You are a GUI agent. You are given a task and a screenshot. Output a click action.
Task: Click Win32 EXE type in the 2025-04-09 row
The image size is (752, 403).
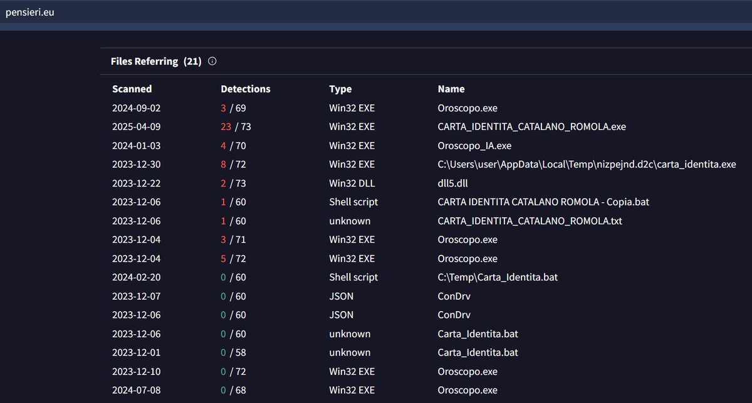352,126
